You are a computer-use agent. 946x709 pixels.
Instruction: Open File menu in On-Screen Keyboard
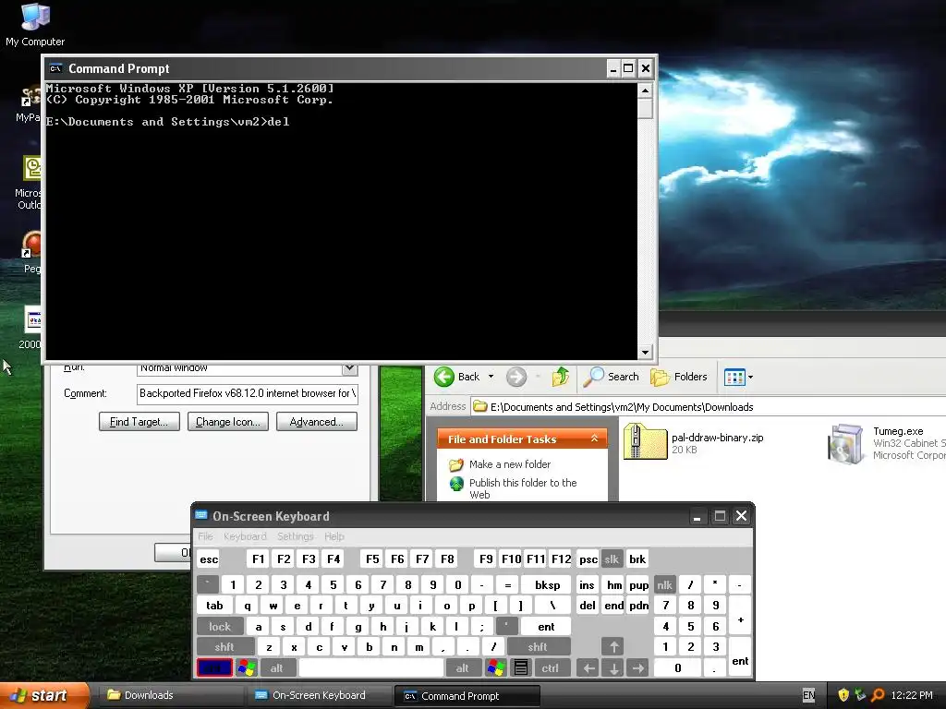pyautogui.click(x=205, y=536)
